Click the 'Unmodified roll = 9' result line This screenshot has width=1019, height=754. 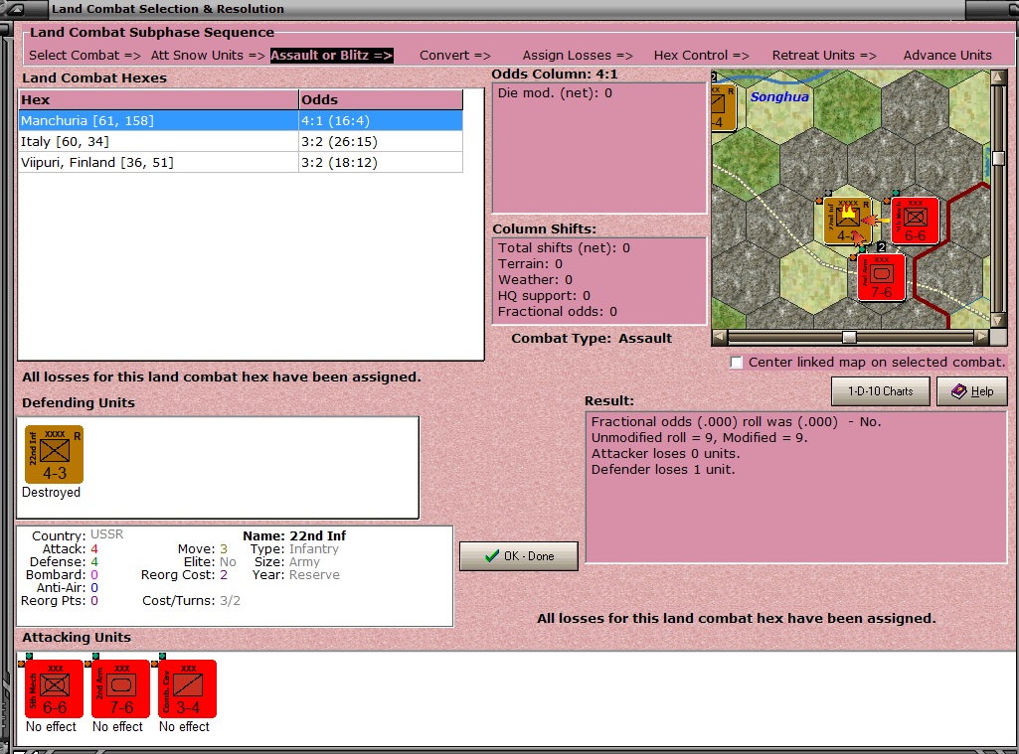[x=699, y=438]
